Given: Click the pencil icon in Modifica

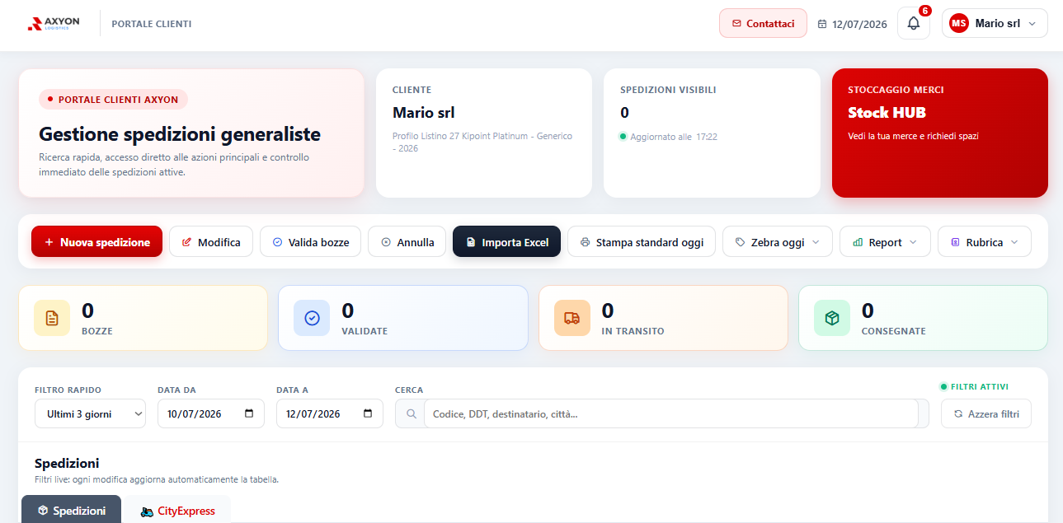Looking at the screenshot, I should click(186, 242).
